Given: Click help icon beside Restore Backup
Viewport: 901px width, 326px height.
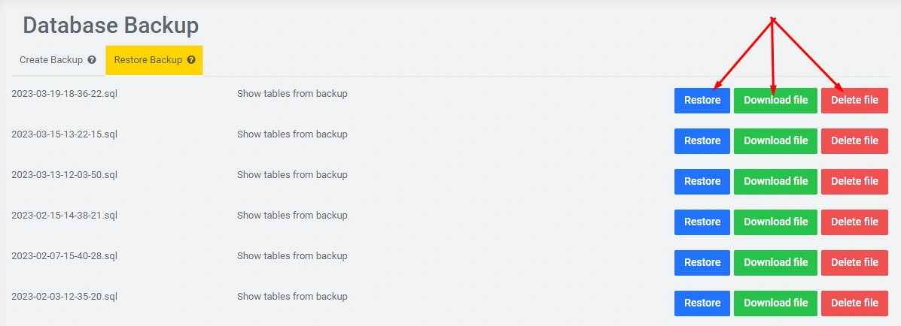Looking at the screenshot, I should pos(191,60).
